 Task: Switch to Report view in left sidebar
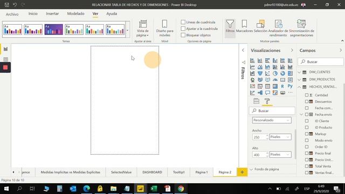(5, 49)
